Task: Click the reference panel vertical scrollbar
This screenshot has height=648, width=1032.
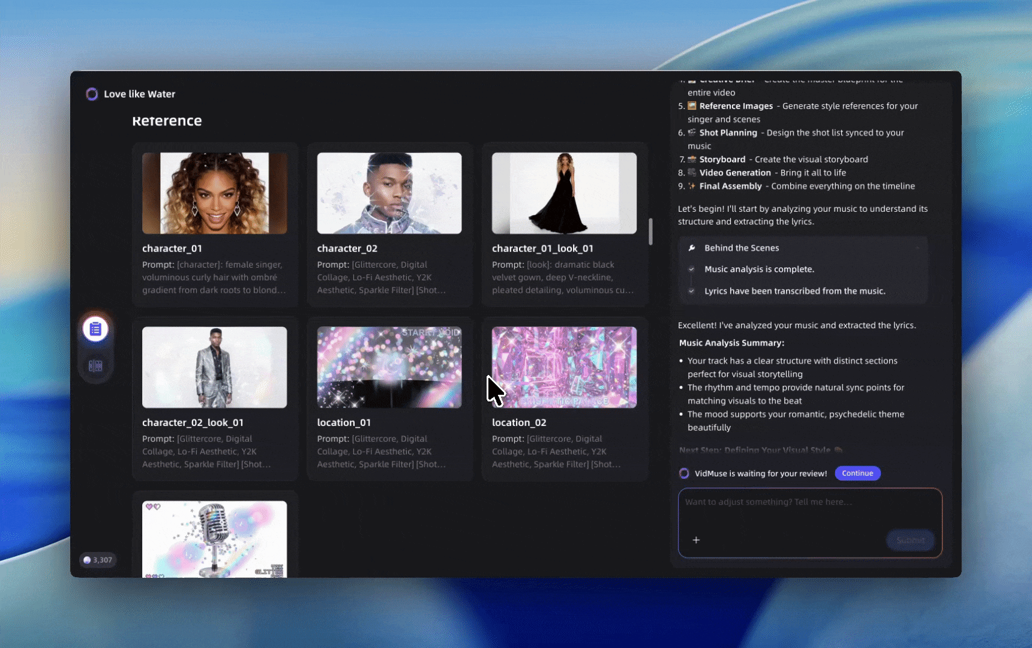Action: [x=650, y=232]
